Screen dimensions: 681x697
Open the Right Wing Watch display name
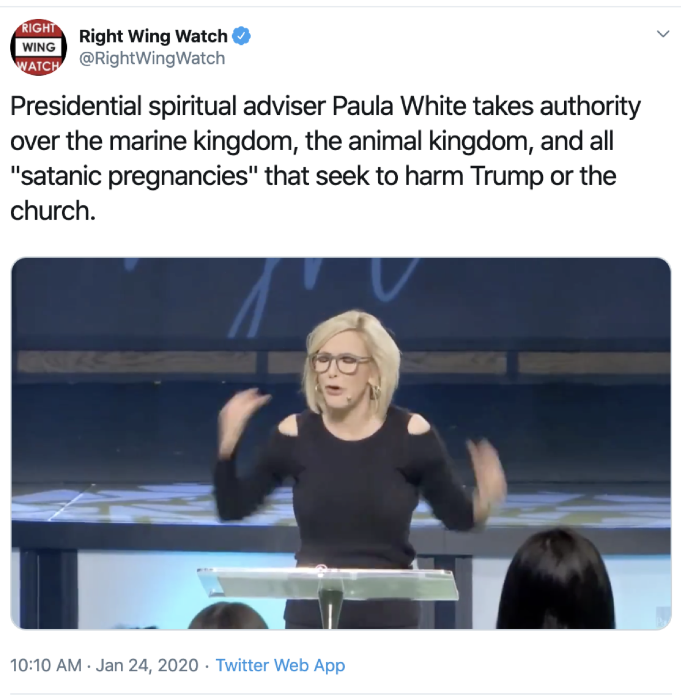pos(153,36)
